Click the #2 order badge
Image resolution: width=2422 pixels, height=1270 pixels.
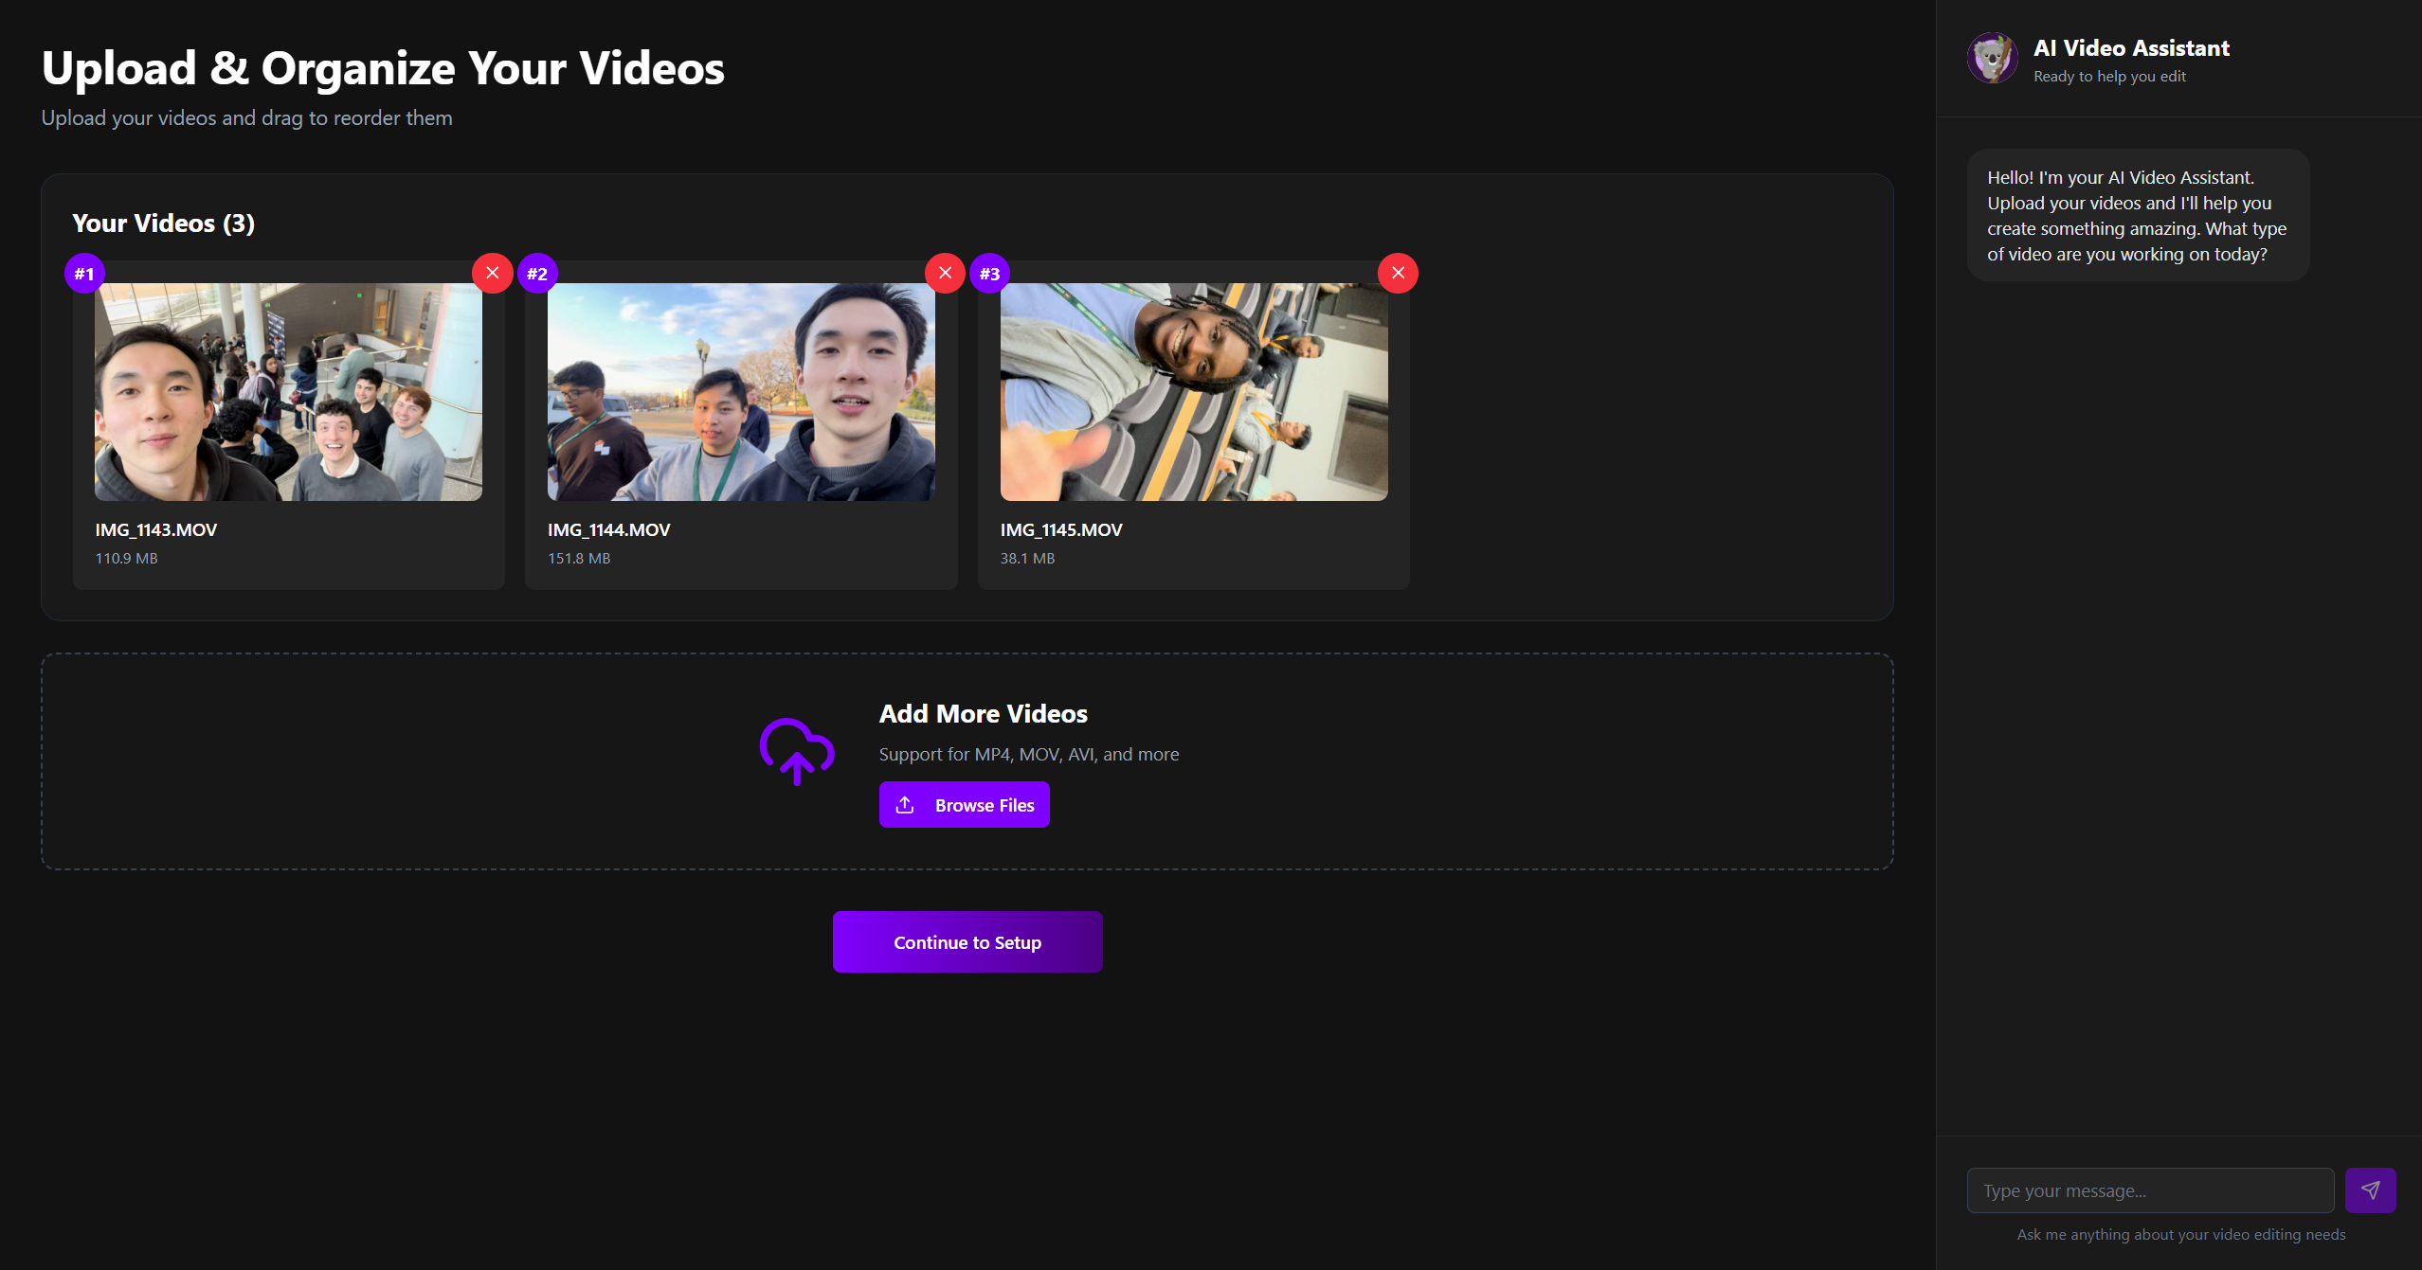pos(537,274)
